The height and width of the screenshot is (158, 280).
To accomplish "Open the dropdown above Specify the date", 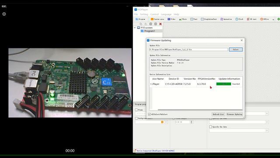I will (239, 122).
